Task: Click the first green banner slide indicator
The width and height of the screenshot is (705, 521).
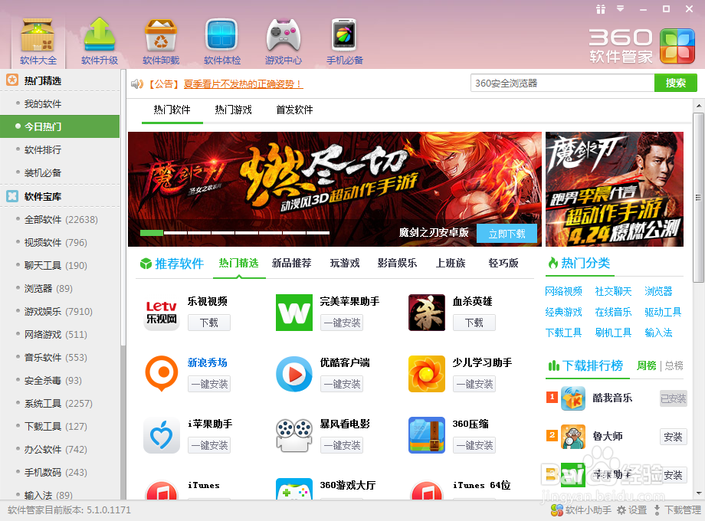Action: [x=152, y=233]
